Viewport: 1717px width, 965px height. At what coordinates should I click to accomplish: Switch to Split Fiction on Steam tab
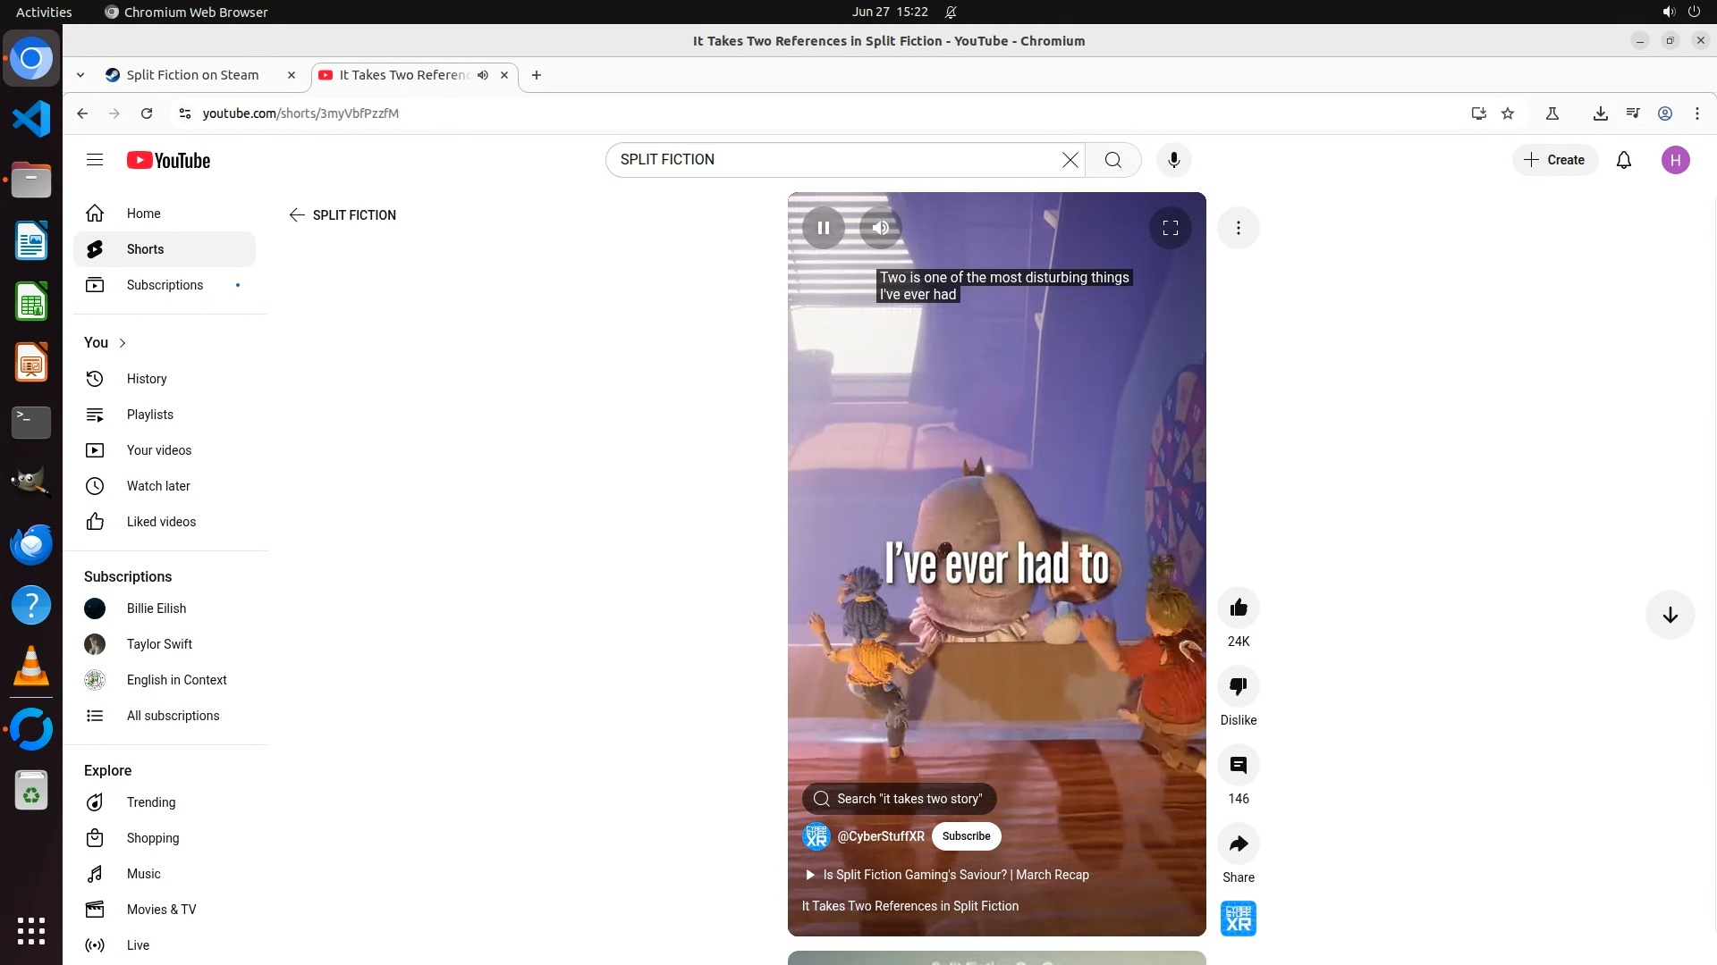coord(192,75)
